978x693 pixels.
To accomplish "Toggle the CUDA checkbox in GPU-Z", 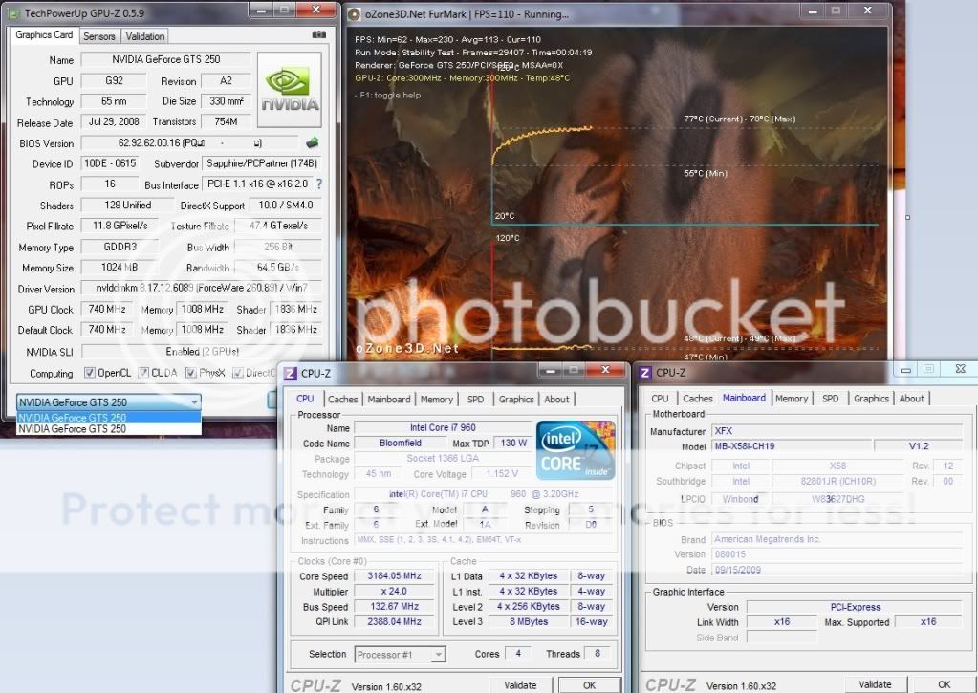I will pyautogui.click(x=143, y=373).
